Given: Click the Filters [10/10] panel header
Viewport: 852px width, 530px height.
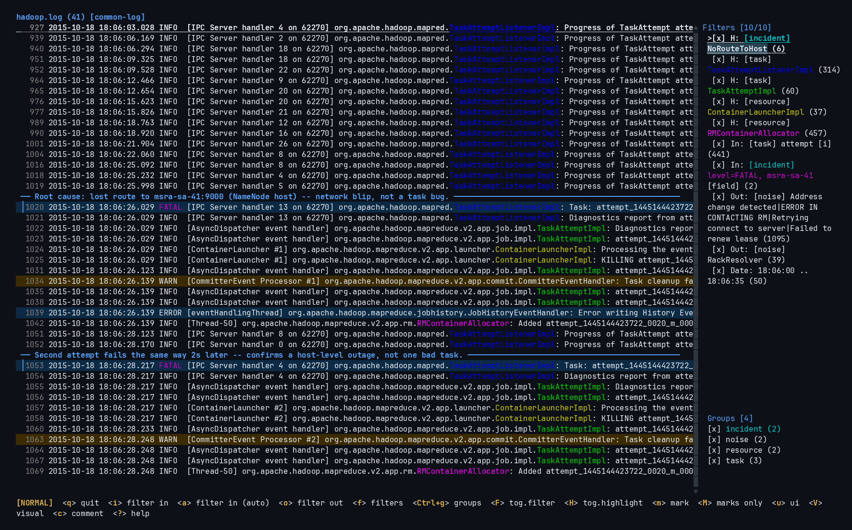Looking at the screenshot, I should point(737,28).
